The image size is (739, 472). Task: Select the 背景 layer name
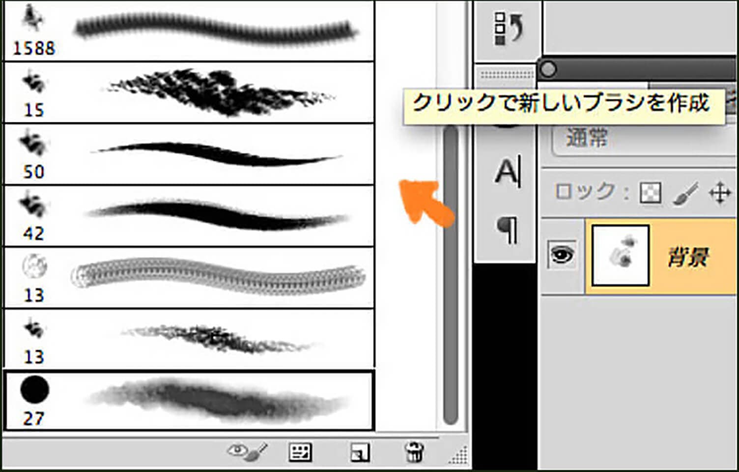click(688, 257)
